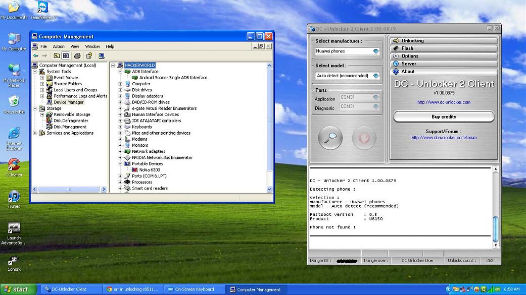Open the dc-unlocker.com/forum link
This screenshot has width=526, height=295.
[444, 138]
